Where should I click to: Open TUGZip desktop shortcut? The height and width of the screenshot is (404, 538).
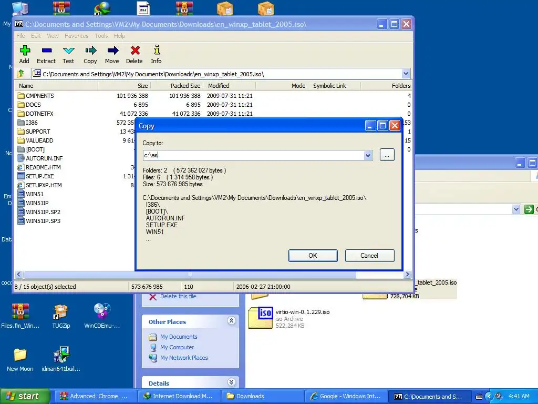point(61,316)
